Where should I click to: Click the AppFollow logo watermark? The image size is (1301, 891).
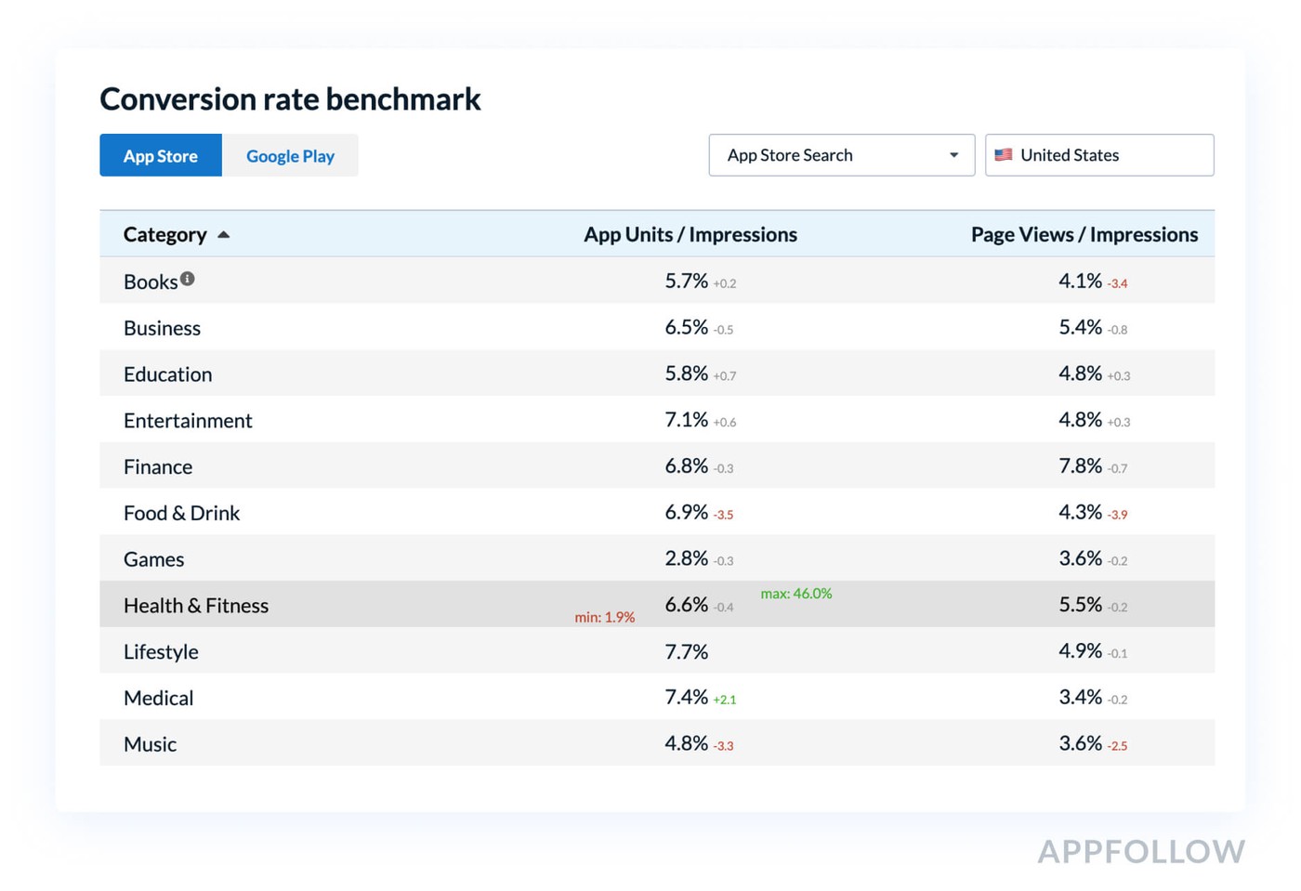(1140, 852)
